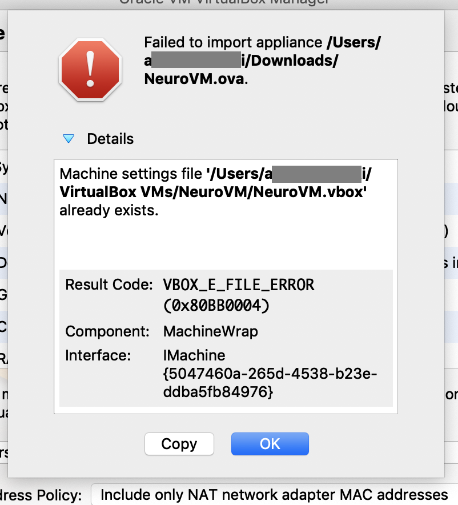Click the Details label text
This screenshot has width=458, height=505.
[x=110, y=139]
